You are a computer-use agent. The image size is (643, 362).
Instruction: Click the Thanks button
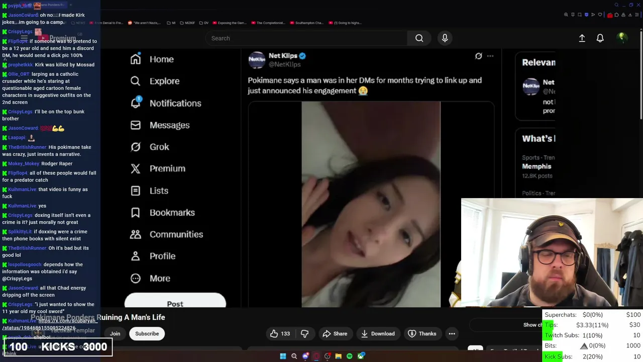(x=422, y=333)
